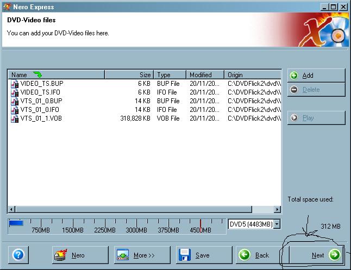Click the 14 KB size of VTS_01_0.IFO
The height and width of the screenshot is (270, 351).
142,110
